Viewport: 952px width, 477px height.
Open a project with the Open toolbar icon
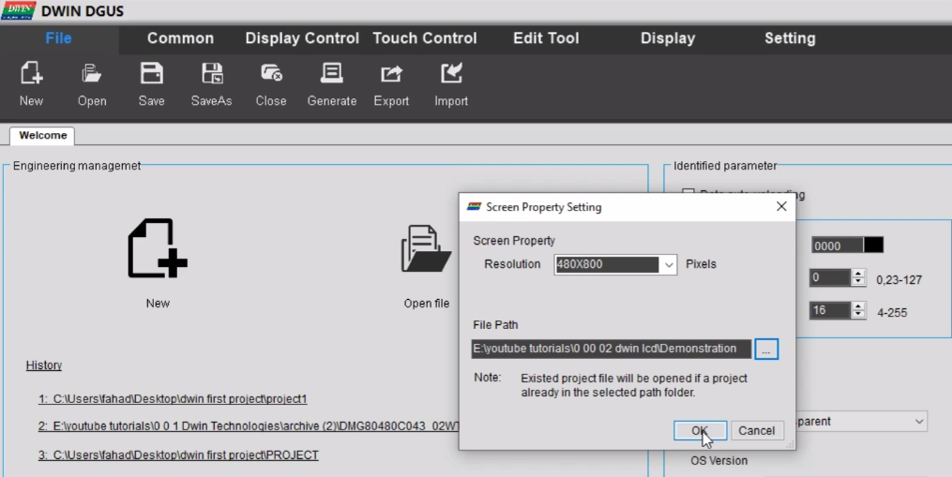(92, 73)
